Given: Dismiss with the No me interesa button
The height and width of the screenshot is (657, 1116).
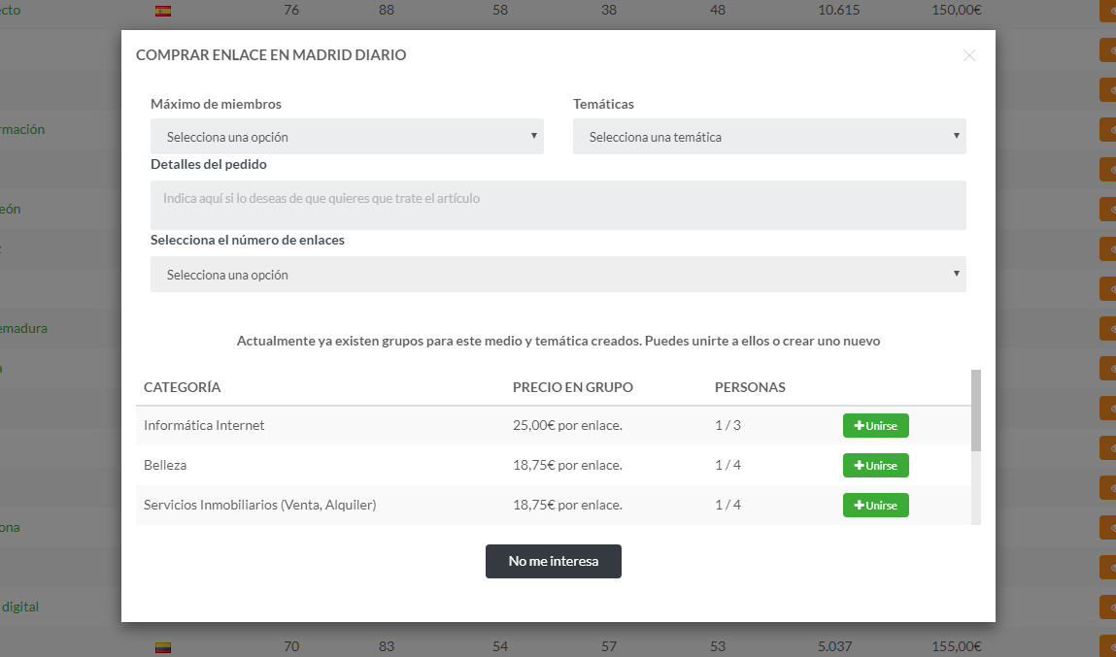Looking at the screenshot, I should tap(553, 561).
